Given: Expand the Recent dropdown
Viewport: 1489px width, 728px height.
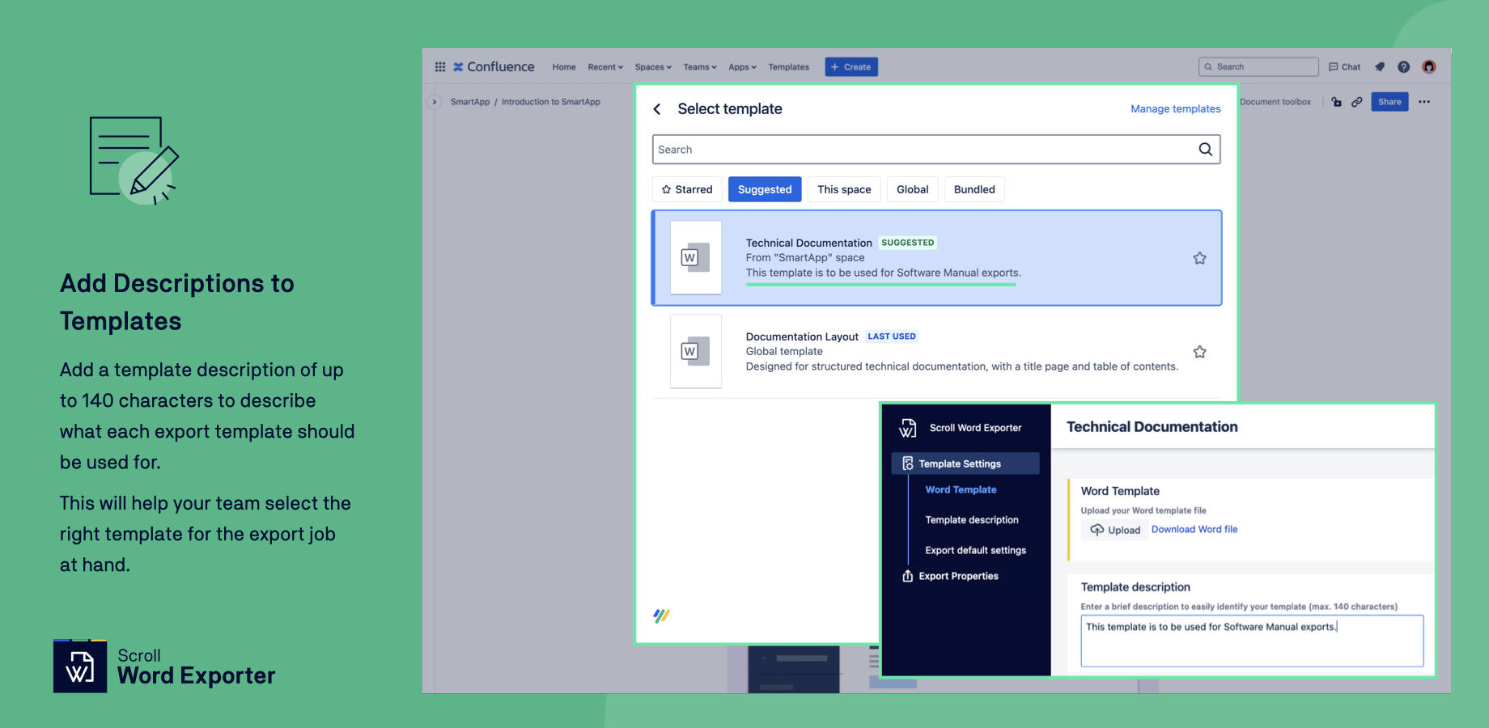Looking at the screenshot, I should (605, 67).
